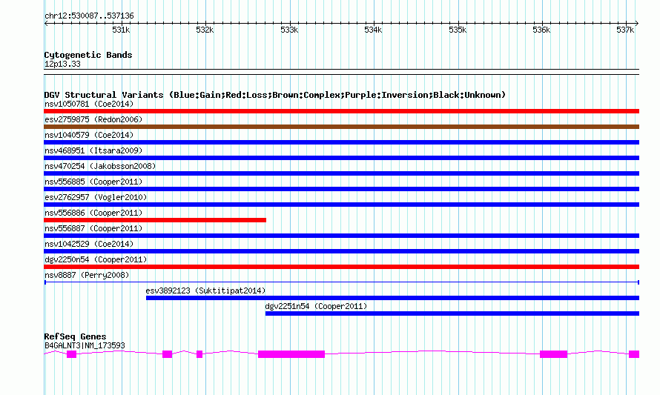Click the esv2762957 (Vogler2010) gain bar
The width and height of the screenshot is (660, 395).
coord(341,205)
